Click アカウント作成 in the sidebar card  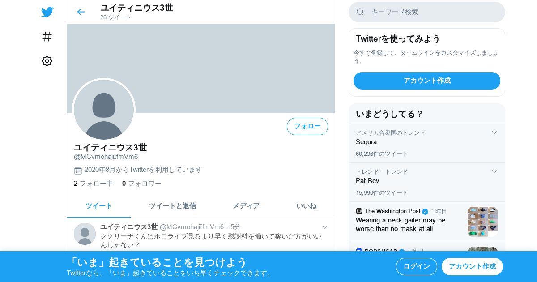pyautogui.click(x=427, y=81)
